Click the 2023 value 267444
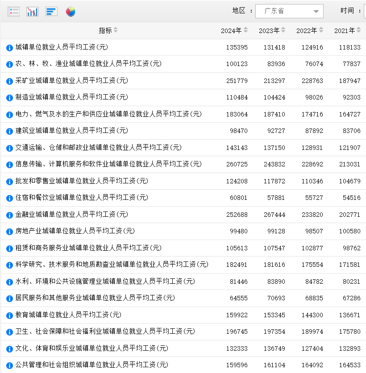 click(x=274, y=215)
